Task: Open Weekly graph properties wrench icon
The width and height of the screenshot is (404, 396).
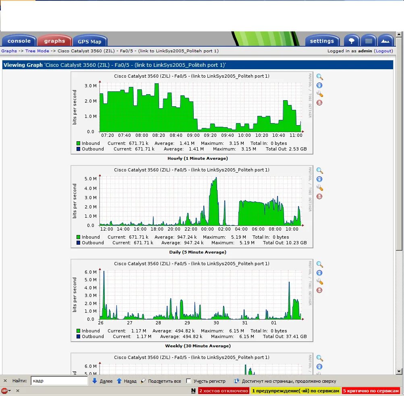Action: click(x=319, y=281)
